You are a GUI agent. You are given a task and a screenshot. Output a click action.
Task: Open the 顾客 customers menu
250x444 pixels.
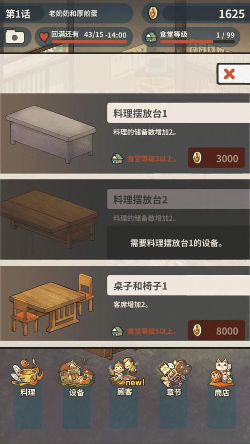tap(125, 376)
